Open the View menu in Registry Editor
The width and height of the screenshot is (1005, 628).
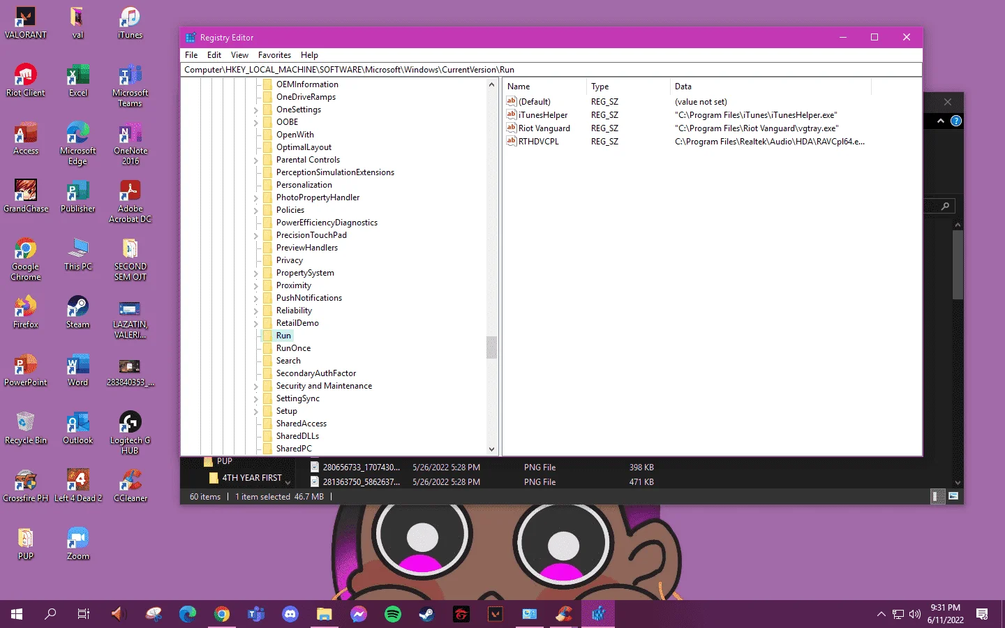tap(239, 55)
